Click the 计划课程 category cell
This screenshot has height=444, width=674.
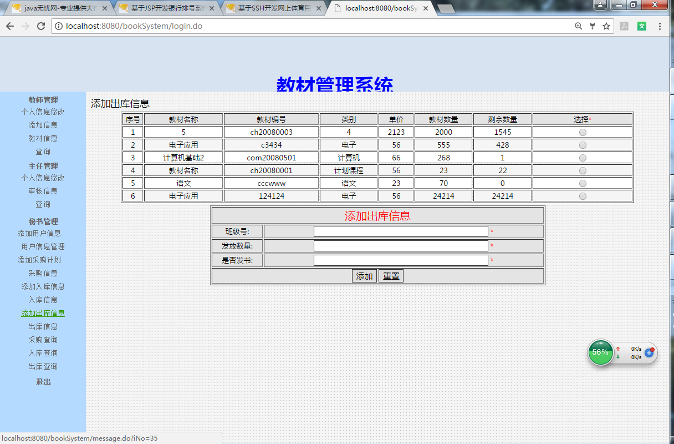349,170
